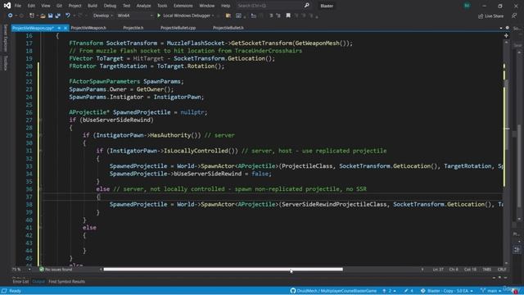Screen dimensions: 524x295
Task: Switch to the ProjectileBullet.h tab
Action: [x=228, y=28]
